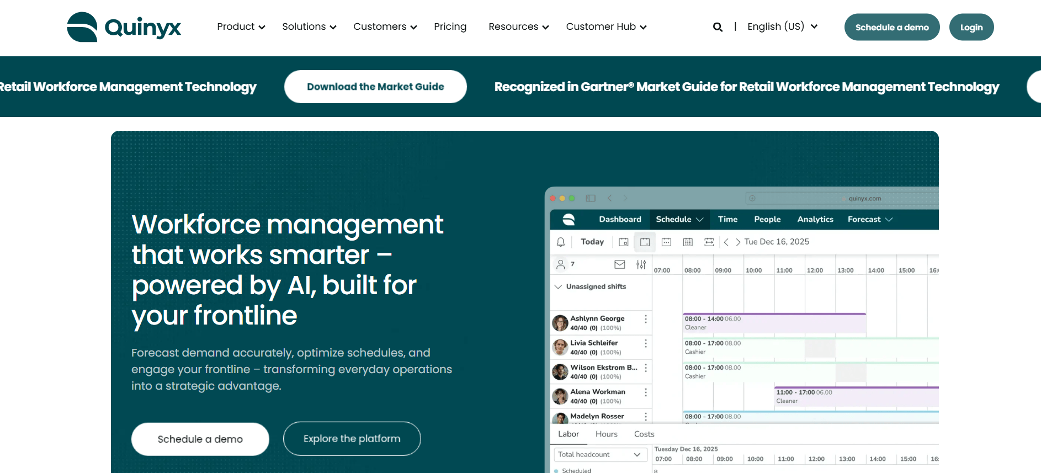Select the Hours tab in the bottom panel

(x=607, y=434)
